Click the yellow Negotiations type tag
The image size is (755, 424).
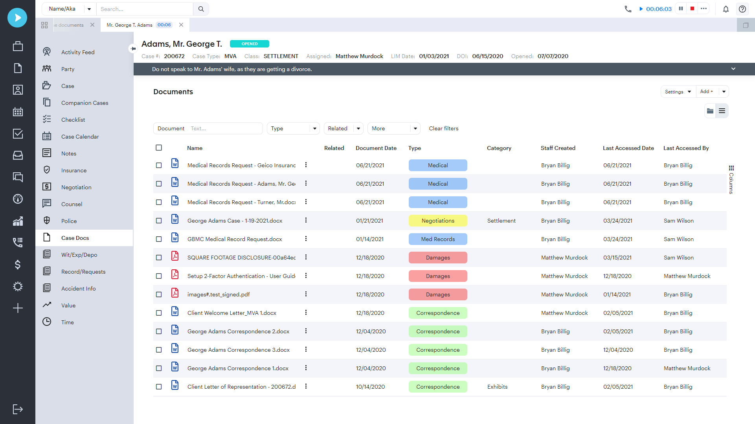pyautogui.click(x=438, y=221)
